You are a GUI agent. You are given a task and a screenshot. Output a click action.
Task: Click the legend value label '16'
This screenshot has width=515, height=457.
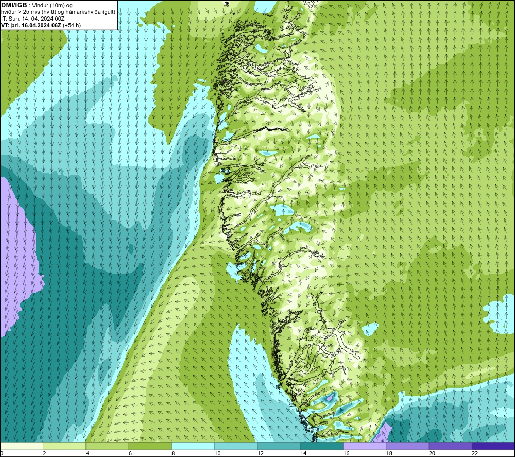(346, 454)
